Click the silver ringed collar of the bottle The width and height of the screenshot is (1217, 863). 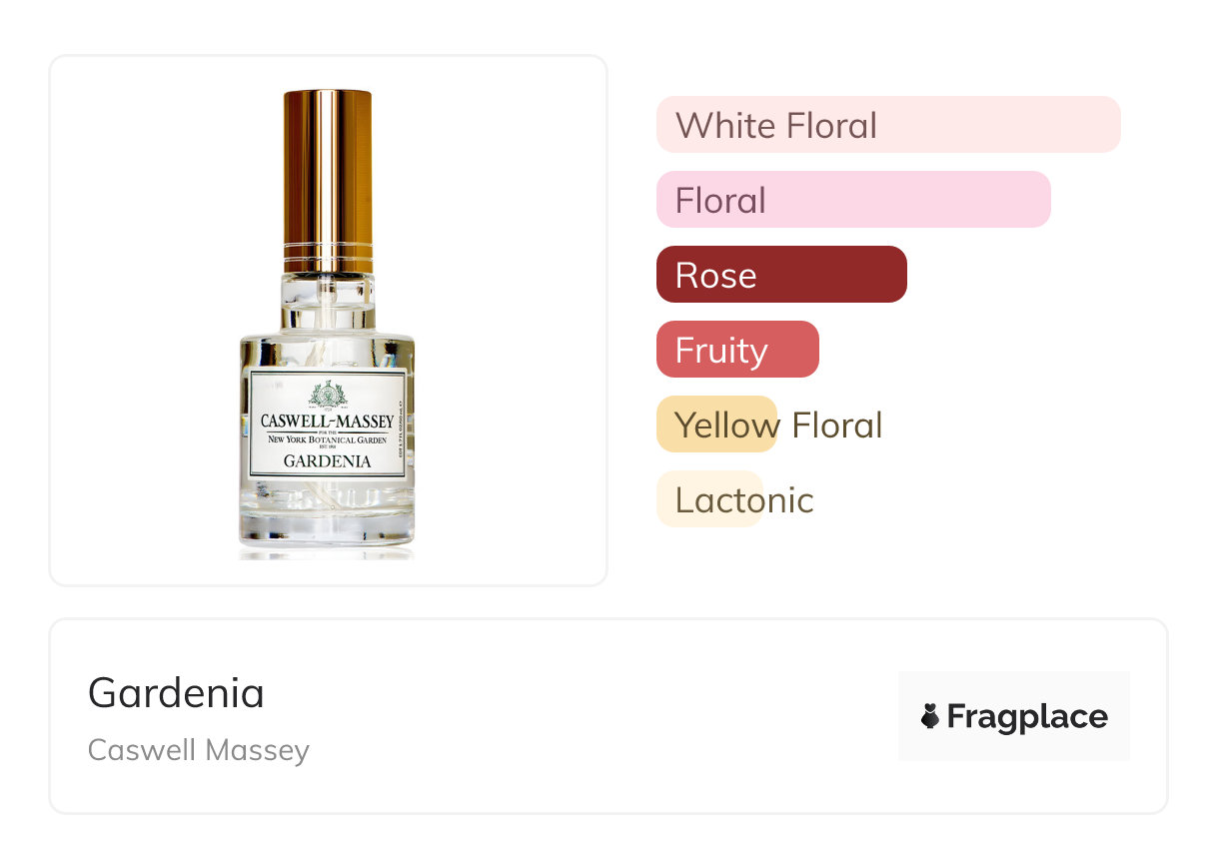[328, 256]
